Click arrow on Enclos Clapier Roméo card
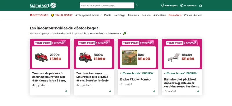 click(x=154, y=91)
